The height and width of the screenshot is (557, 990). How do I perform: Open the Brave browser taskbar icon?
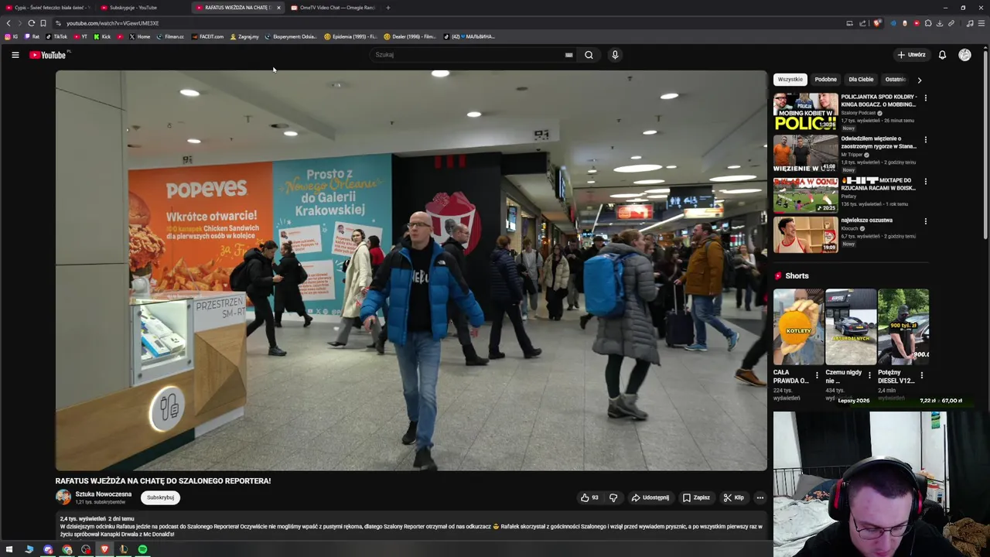(x=104, y=549)
